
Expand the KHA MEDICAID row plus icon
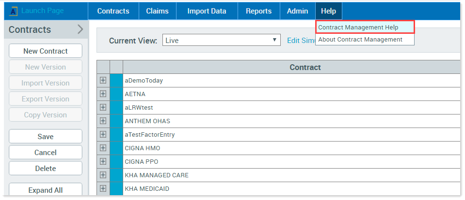[x=103, y=188]
